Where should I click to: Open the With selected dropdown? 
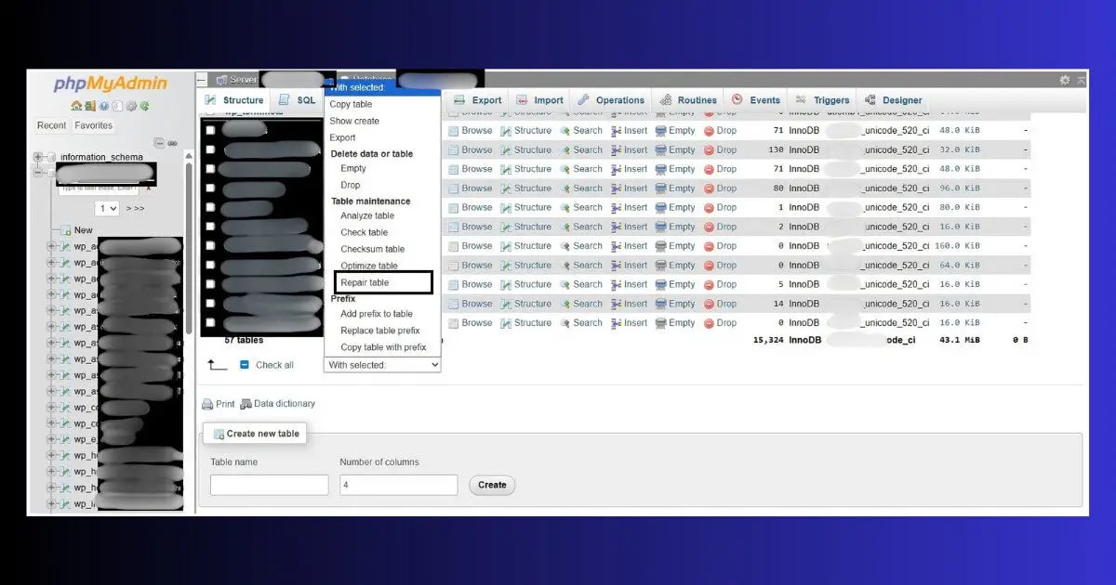tap(381, 365)
